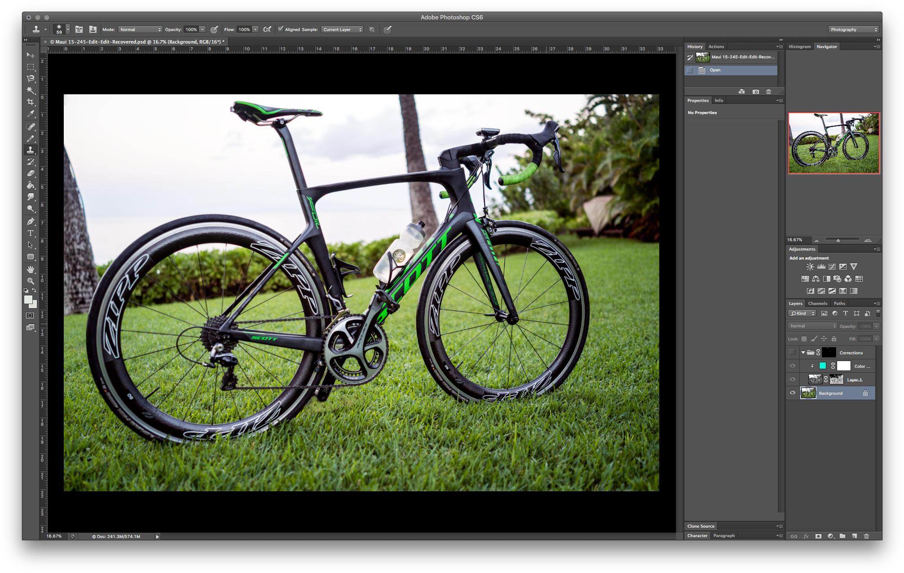Add a Curves adjustment layer

click(x=832, y=266)
